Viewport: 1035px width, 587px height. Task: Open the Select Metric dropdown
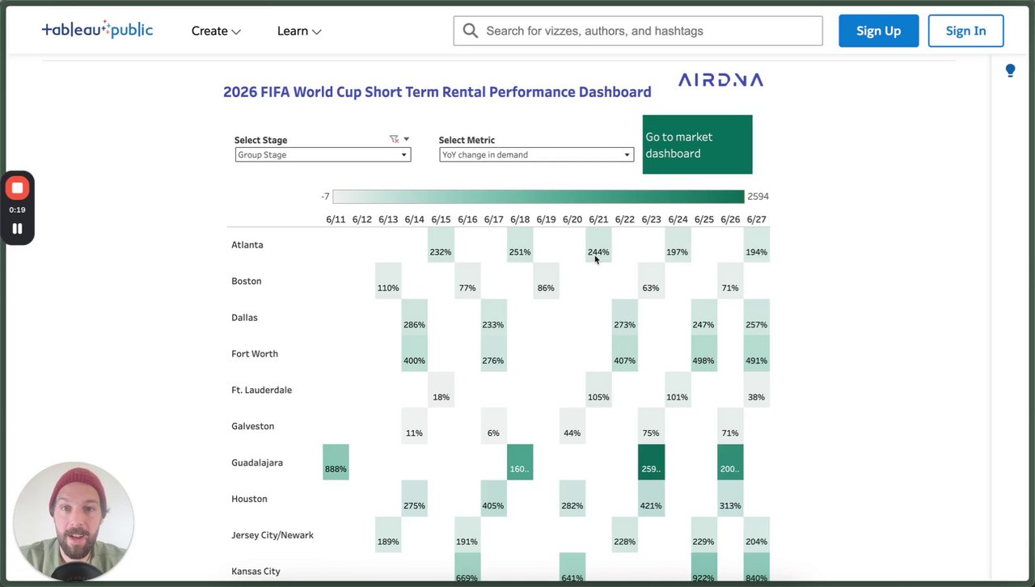pyautogui.click(x=536, y=154)
